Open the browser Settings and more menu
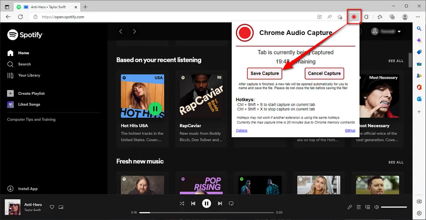The width and height of the screenshot is (426, 220). click(x=418, y=17)
